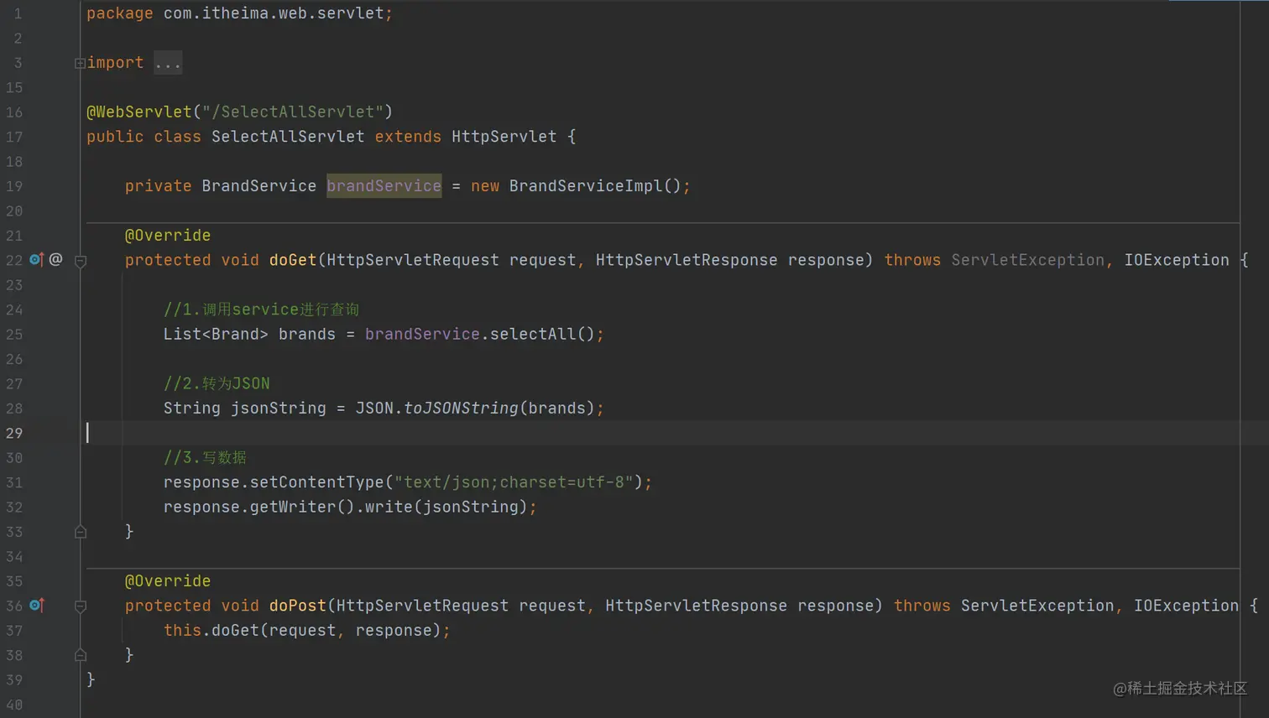Click line number 29 in the gutter
1269x718 pixels.
click(14, 433)
